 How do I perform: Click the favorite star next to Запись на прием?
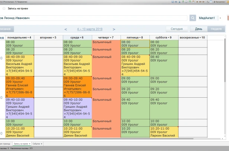4,8
